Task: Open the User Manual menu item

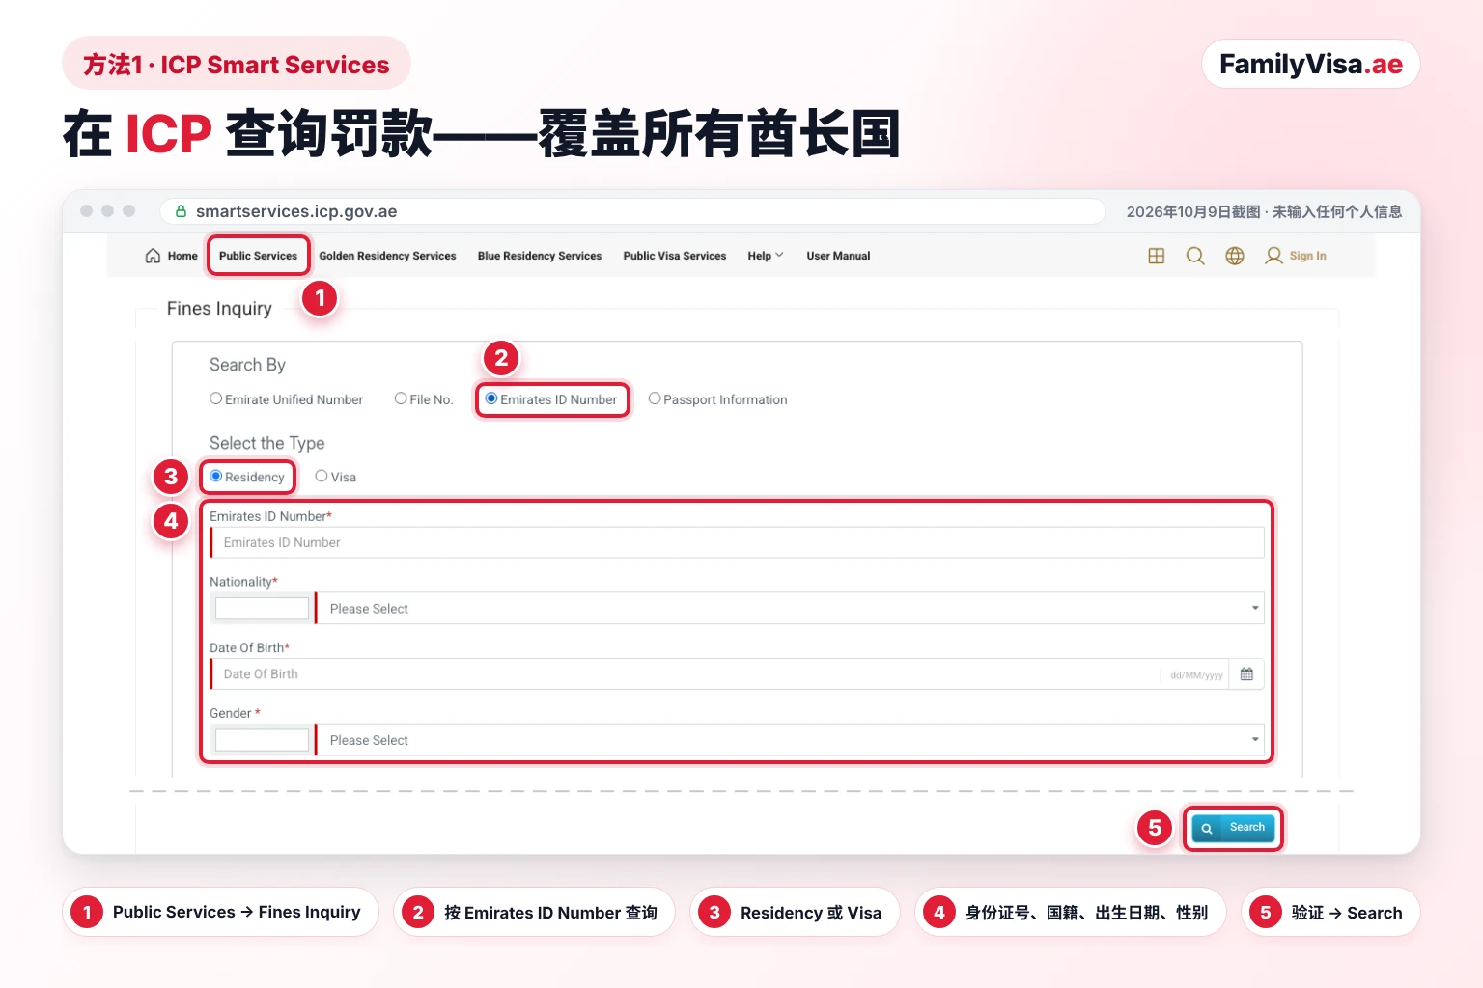Action: (838, 256)
